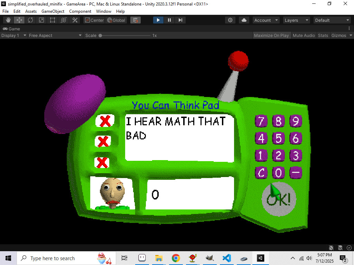Open the Help menu
This screenshot has width=354, height=265.
(x=120, y=11)
